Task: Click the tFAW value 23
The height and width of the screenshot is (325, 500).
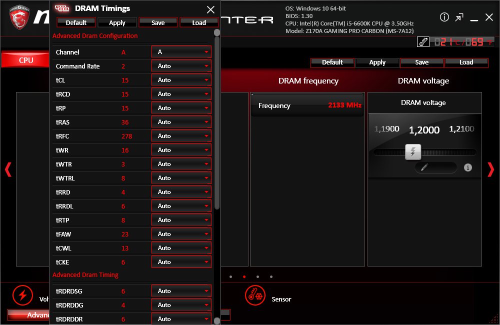Action: point(125,234)
